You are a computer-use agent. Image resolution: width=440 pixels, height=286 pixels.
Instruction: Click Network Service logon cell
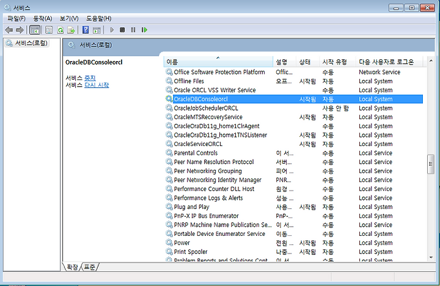tap(380, 72)
